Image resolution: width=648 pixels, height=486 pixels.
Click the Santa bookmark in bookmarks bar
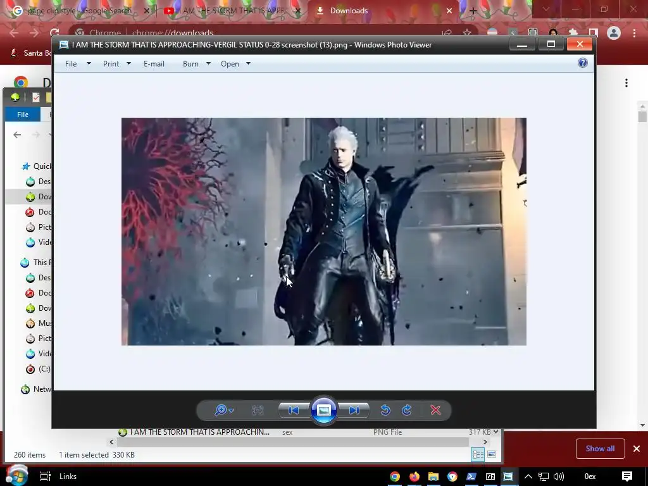(32, 53)
